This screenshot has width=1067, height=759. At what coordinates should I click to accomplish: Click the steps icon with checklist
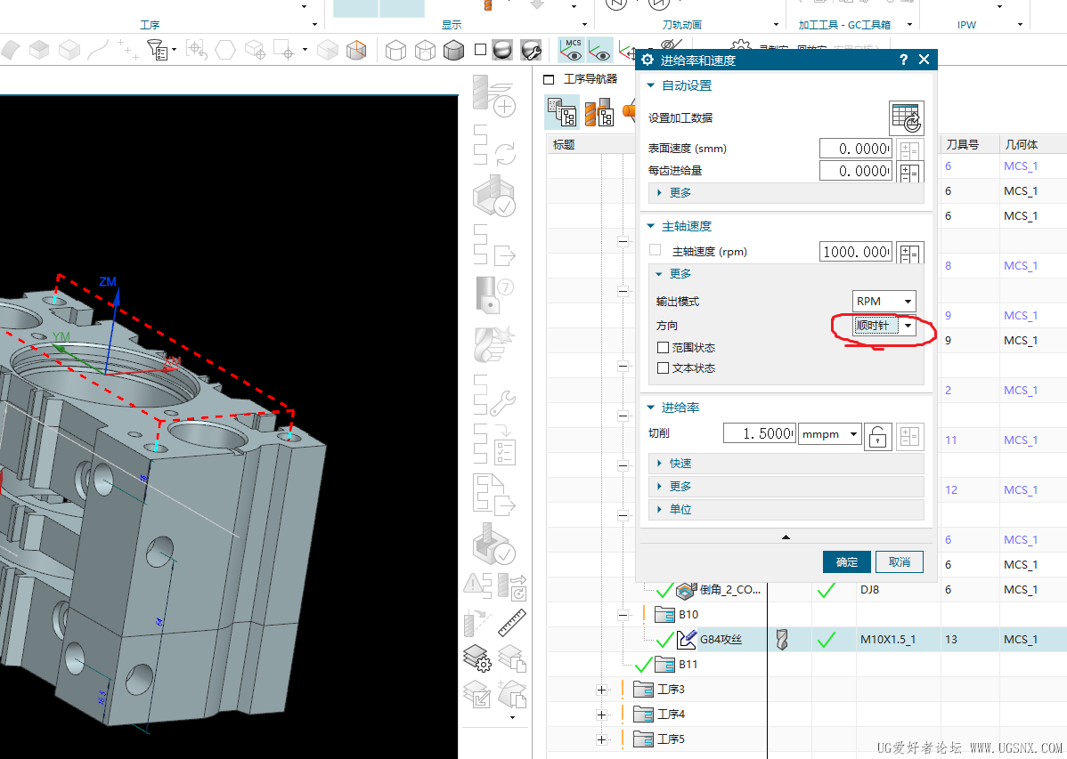tap(494, 444)
